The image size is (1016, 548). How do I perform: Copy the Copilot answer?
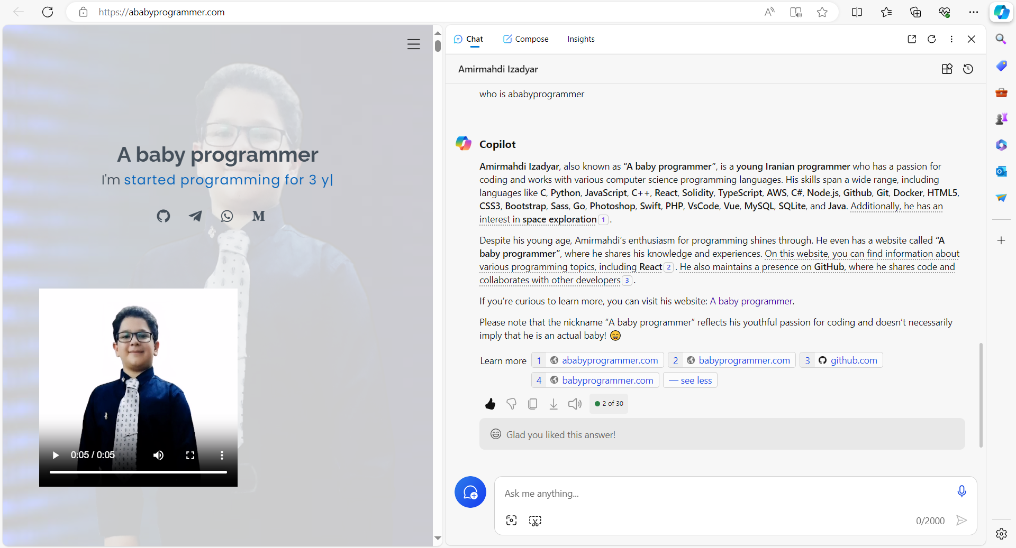click(532, 404)
